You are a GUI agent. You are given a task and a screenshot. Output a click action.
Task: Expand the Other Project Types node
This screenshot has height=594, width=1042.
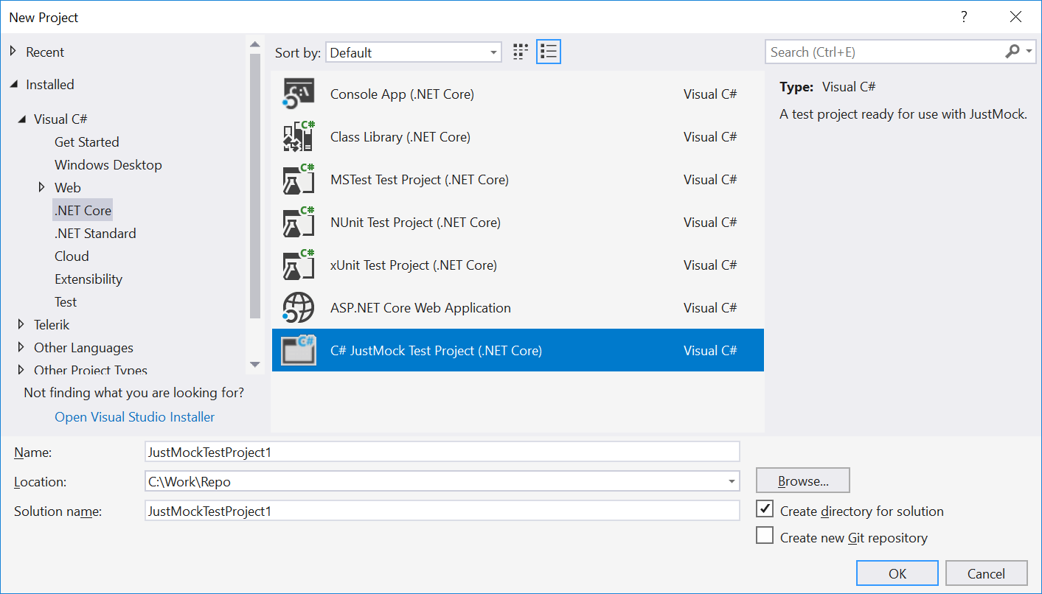pos(21,370)
